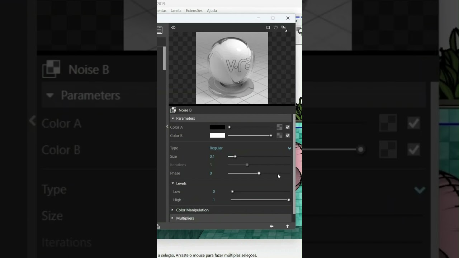Click the Phase value field
The image size is (459, 258).
(x=211, y=173)
